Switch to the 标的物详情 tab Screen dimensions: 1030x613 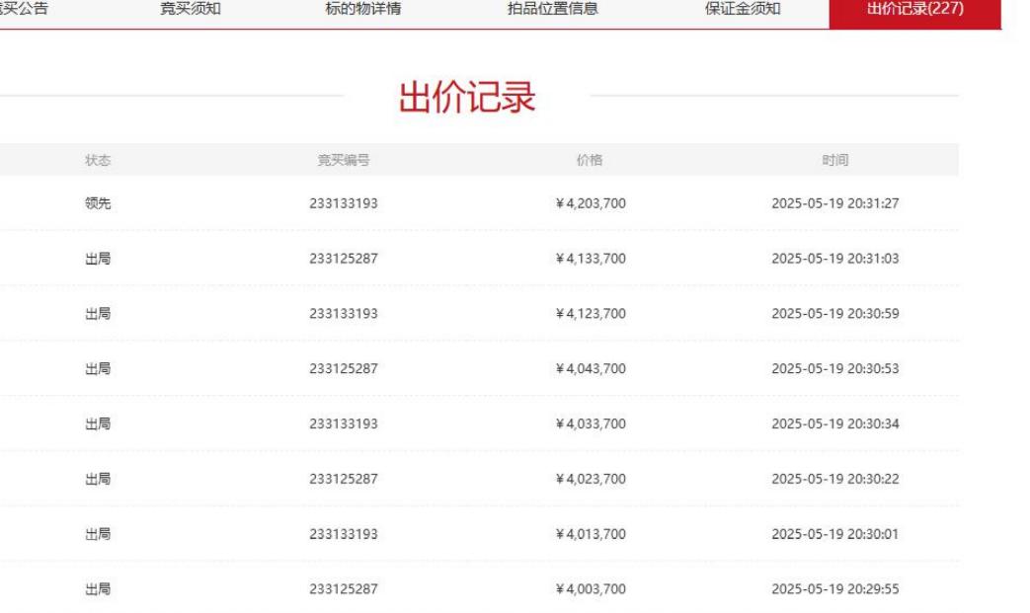tap(363, 9)
